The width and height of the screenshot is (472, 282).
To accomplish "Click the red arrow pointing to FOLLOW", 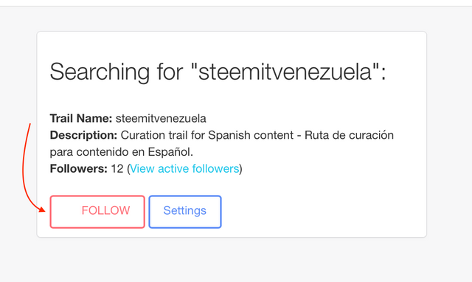I will pos(30,169).
